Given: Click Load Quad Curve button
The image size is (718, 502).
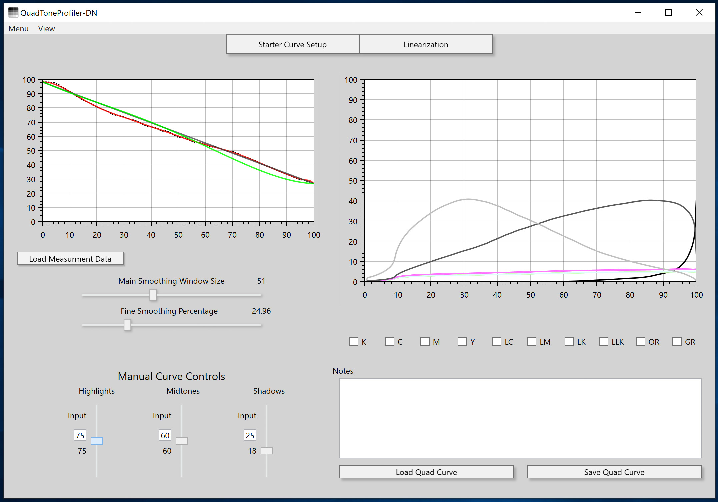Looking at the screenshot, I should [x=426, y=472].
